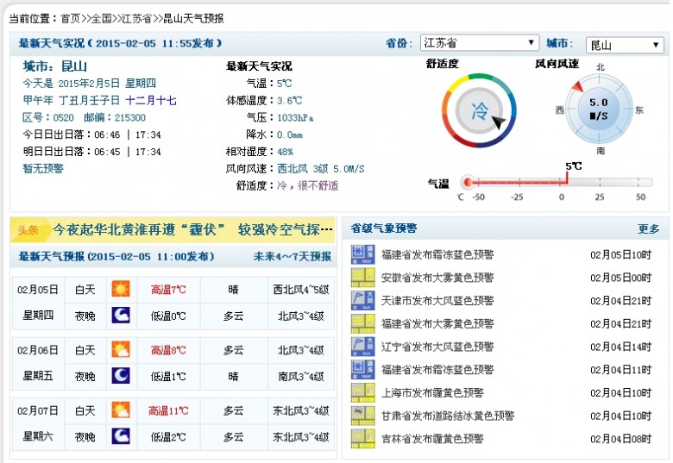Click the daytime weather icon for 02月07日

(121, 411)
